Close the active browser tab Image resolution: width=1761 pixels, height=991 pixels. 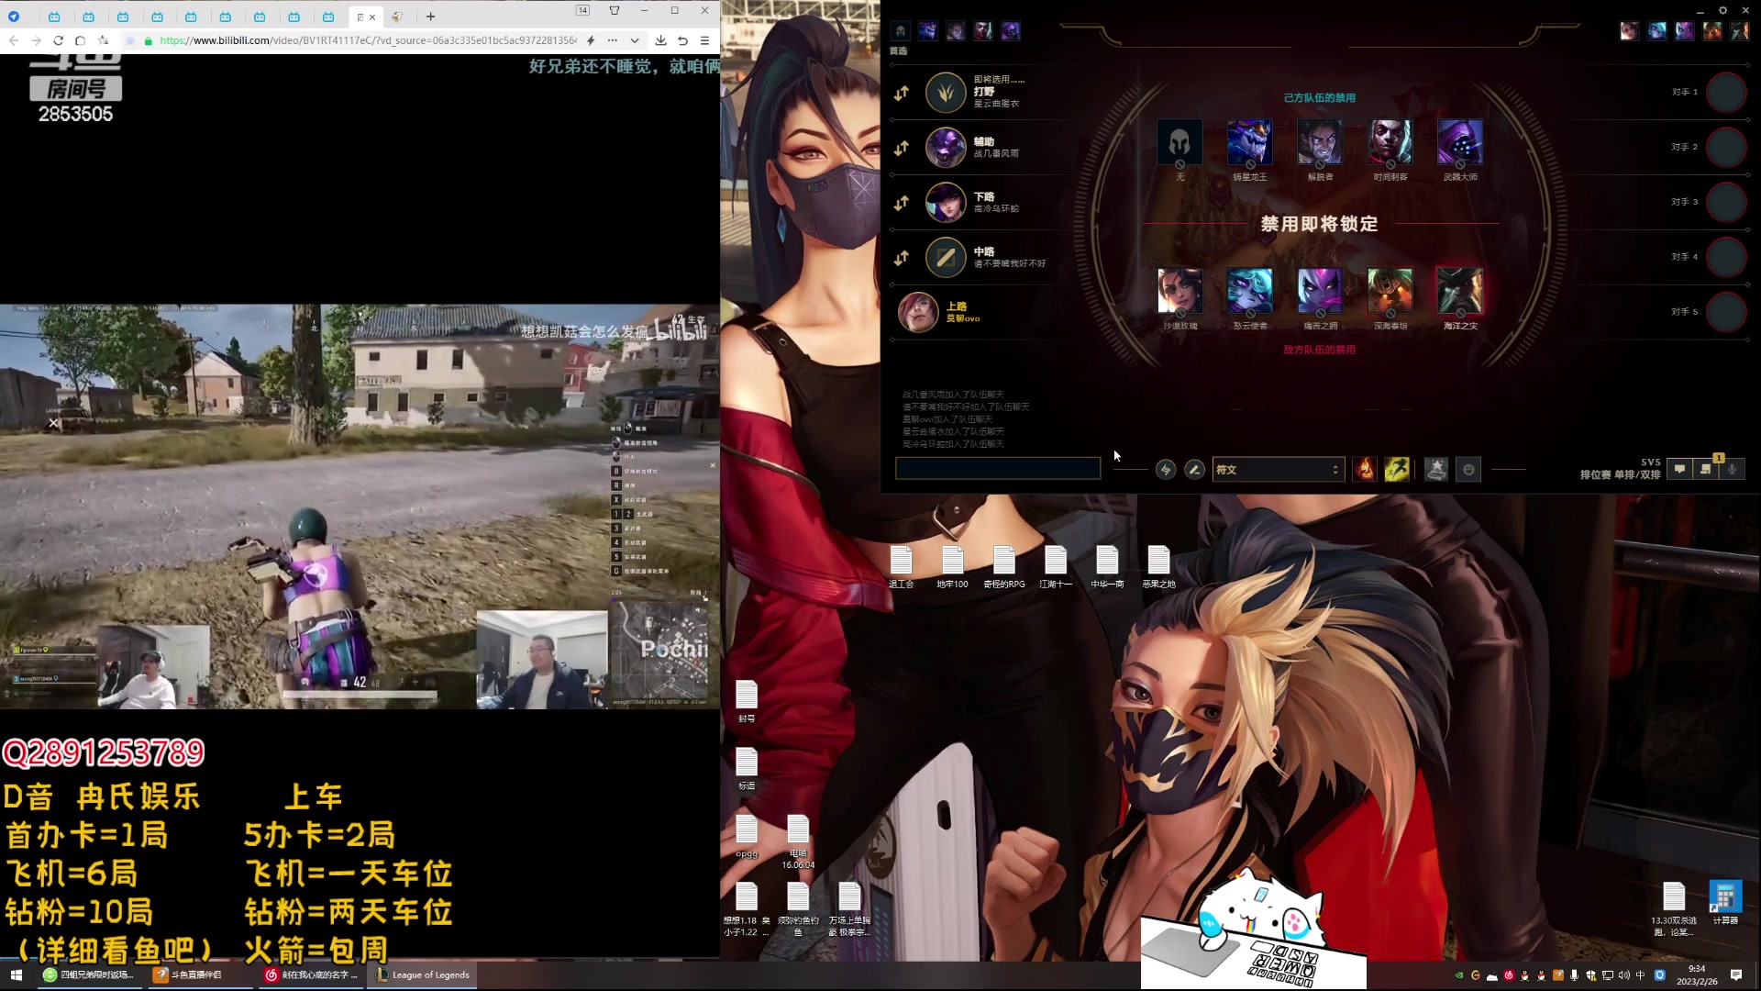coord(372,17)
